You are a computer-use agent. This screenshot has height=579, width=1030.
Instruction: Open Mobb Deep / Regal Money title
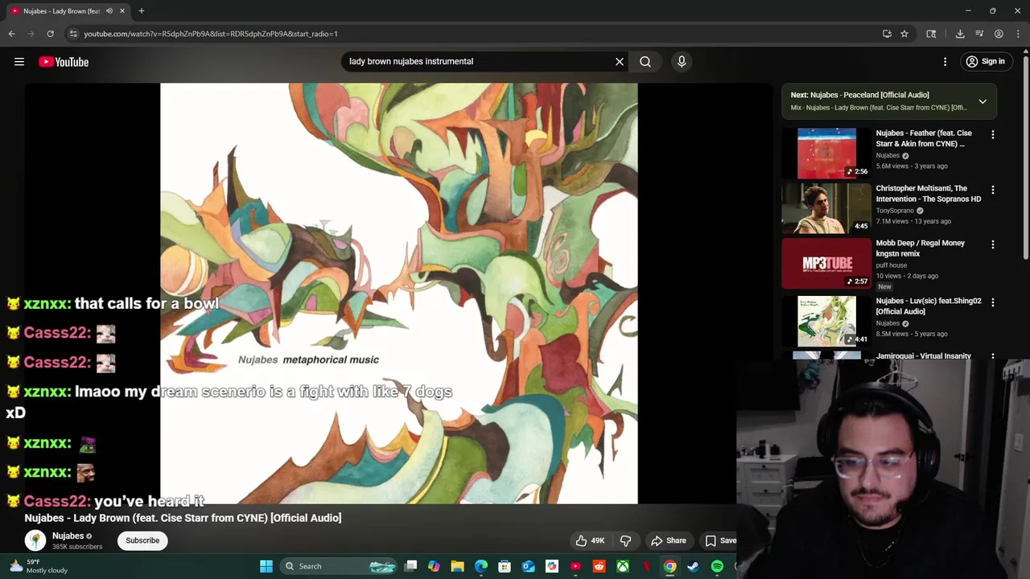coord(921,248)
